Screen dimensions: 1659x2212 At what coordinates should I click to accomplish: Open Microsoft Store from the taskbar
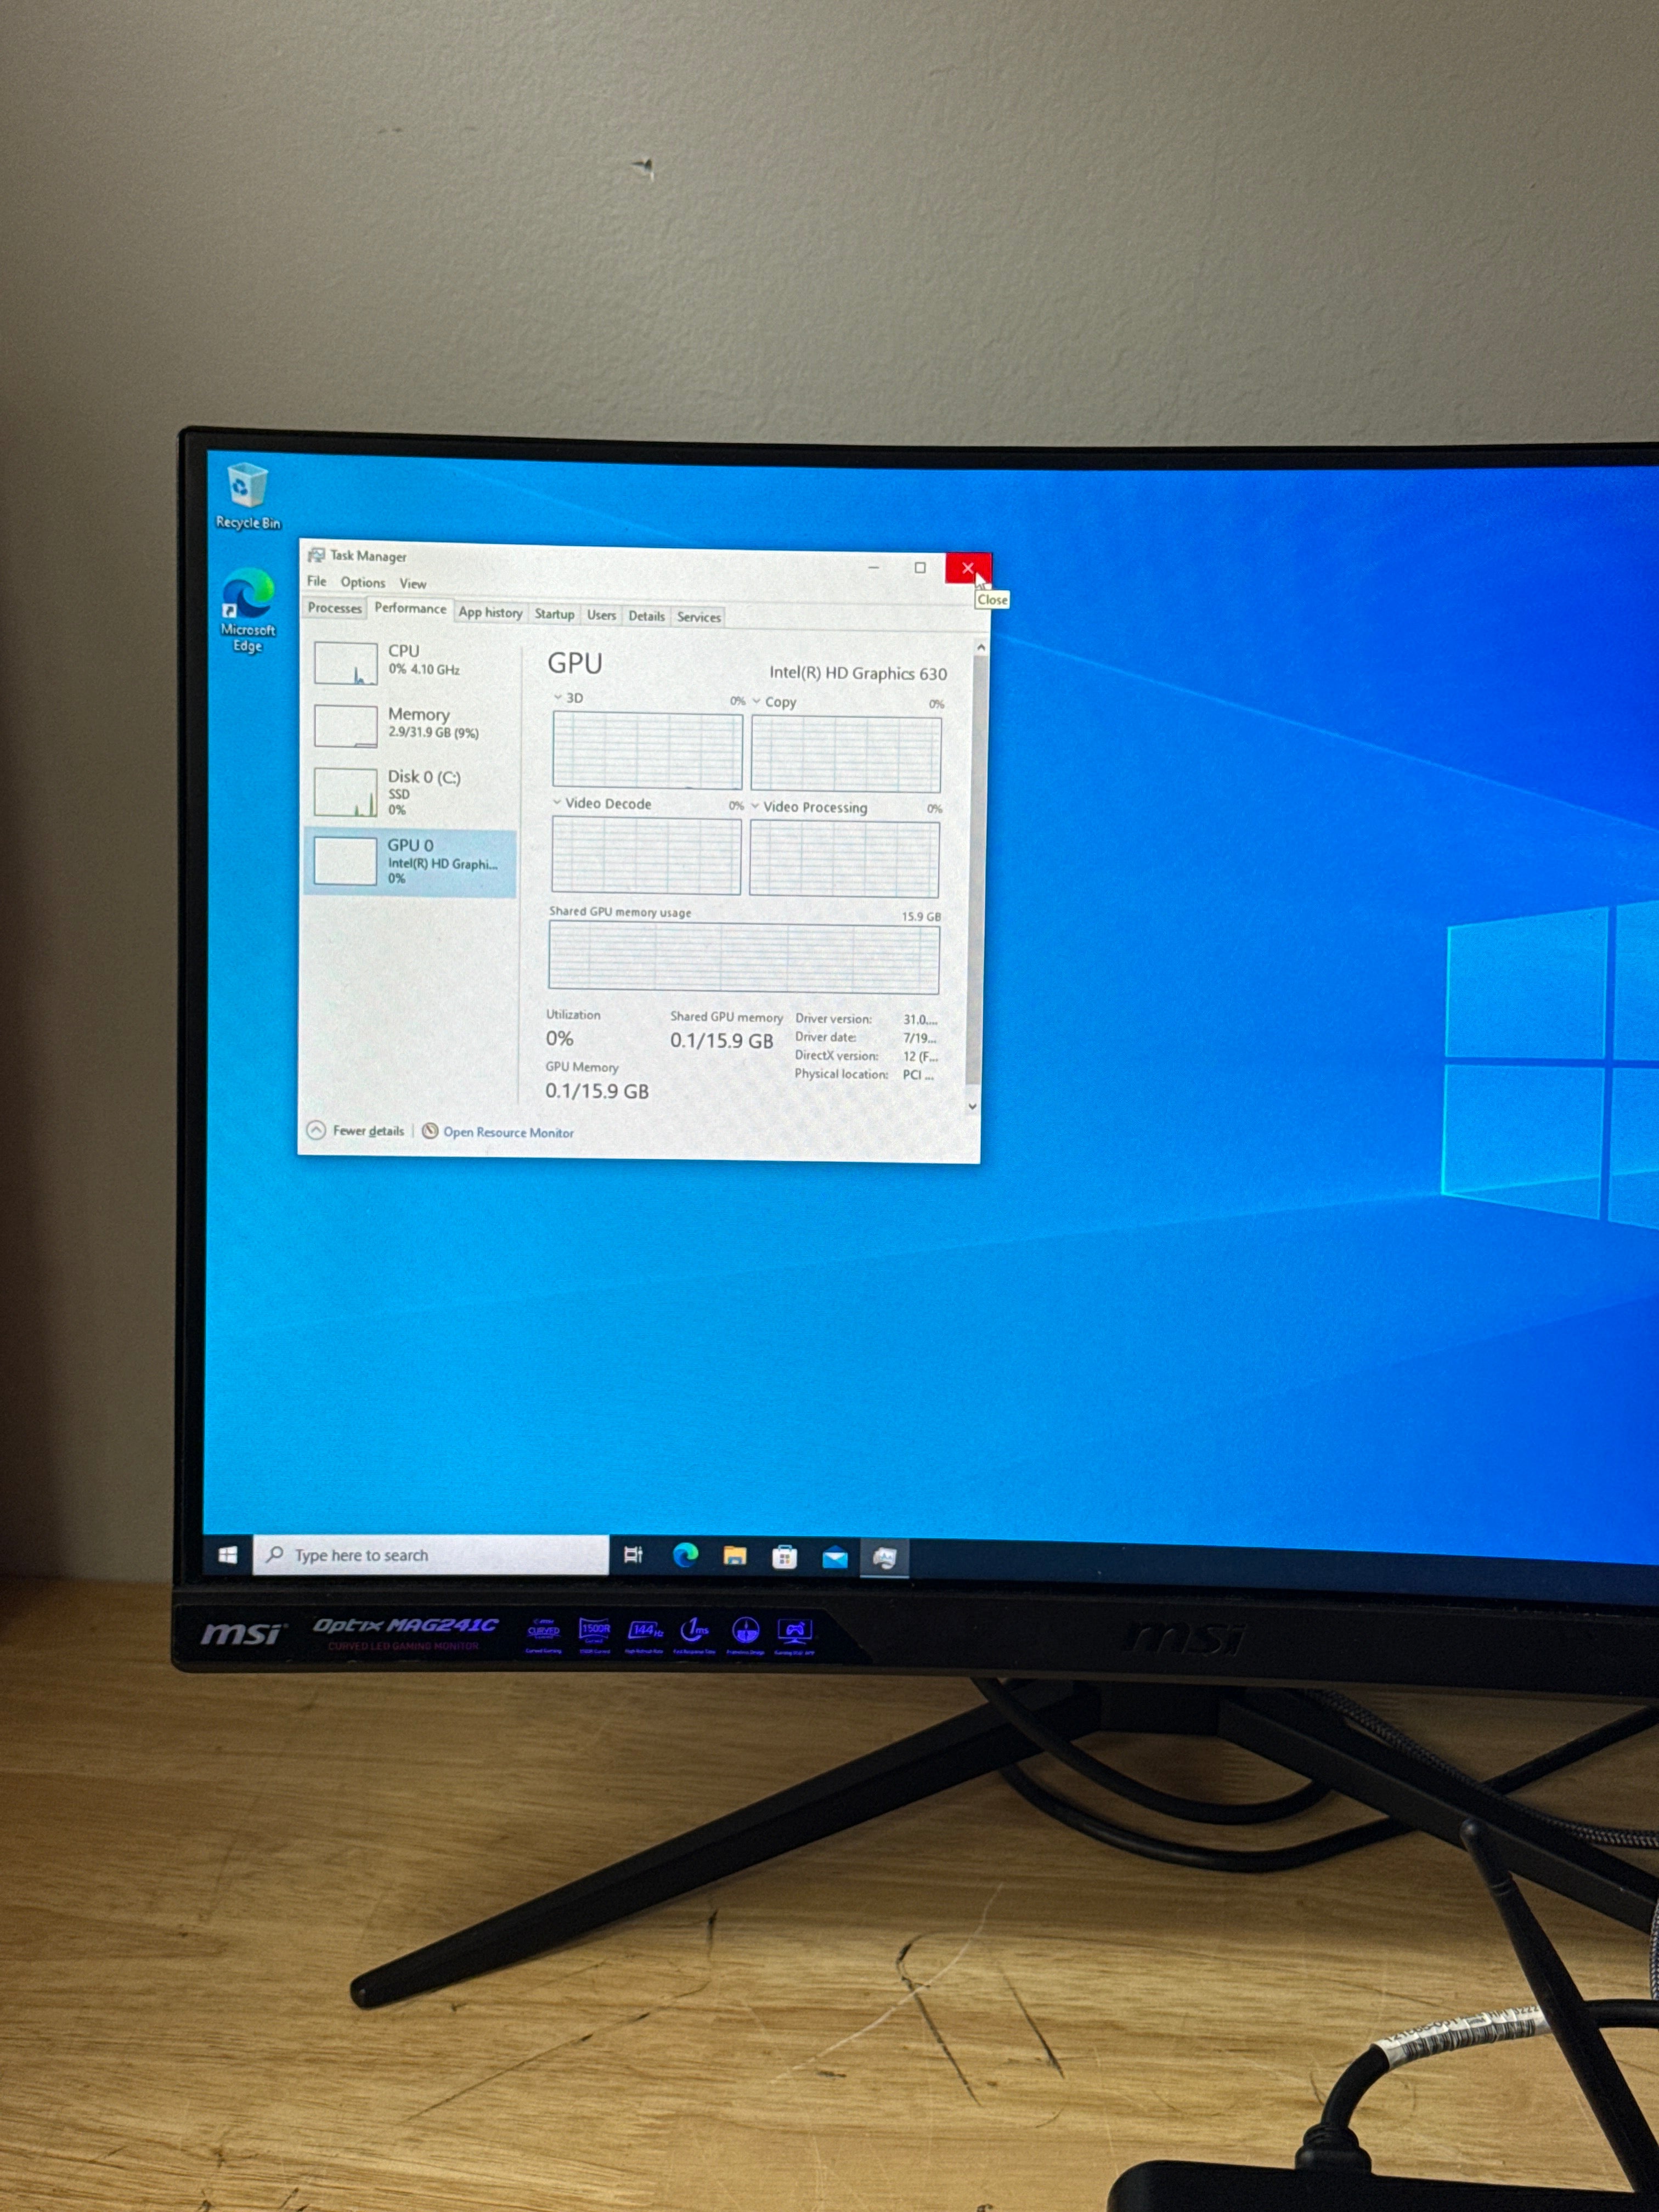tap(785, 1557)
